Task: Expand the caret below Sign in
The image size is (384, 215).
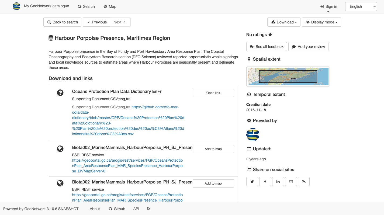Action: pyautogui.click(x=328, y=12)
